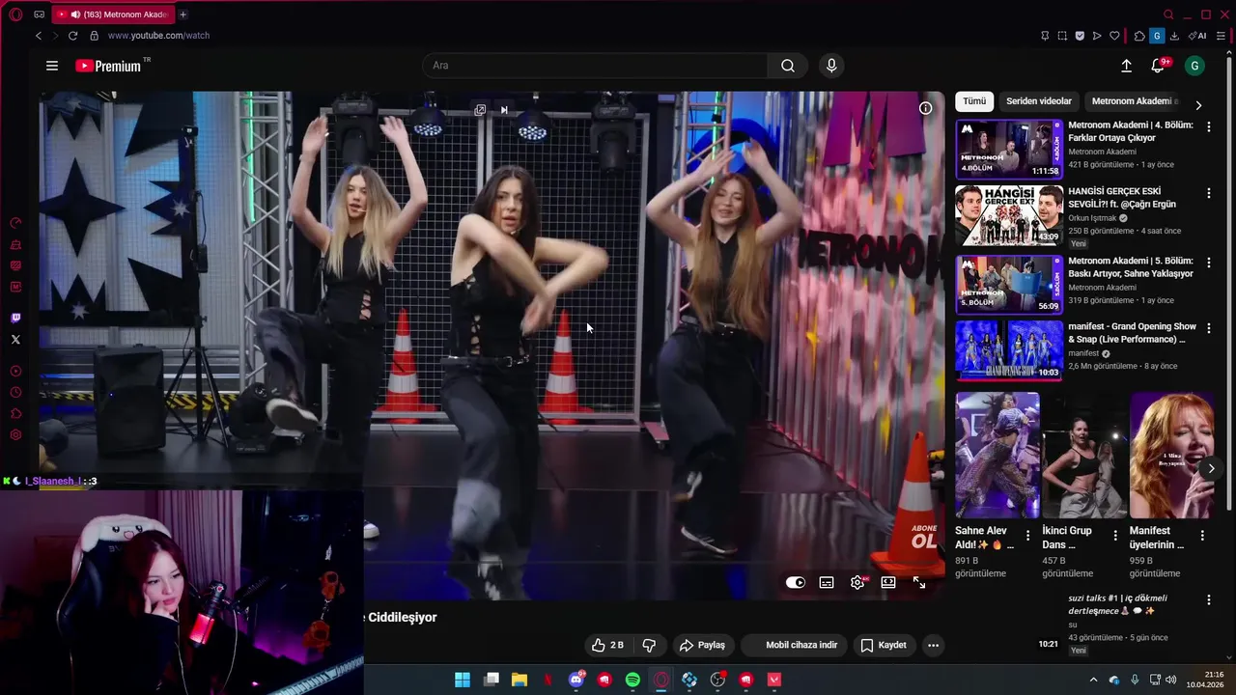This screenshot has width=1236, height=695.
Task: Open video info card icon
Action: tap(925, 108)
